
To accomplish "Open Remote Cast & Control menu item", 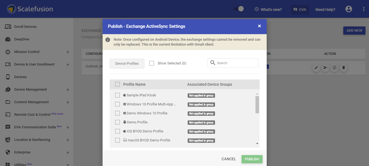I will (x=32, y=115).
